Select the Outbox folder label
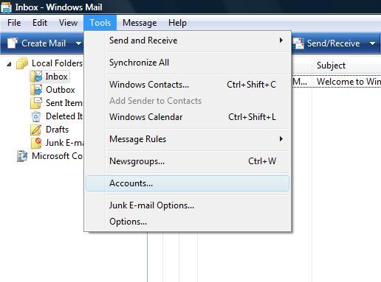The height and width of the screenshot is (282, 381). [61, 90]
